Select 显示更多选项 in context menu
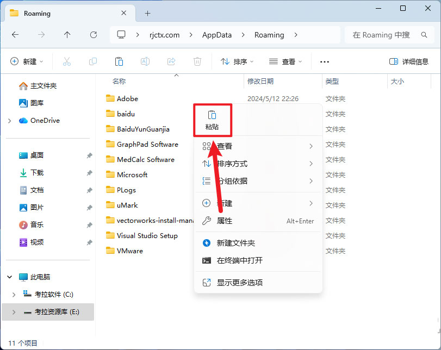This screenshot has height=350, width=441. [x=258, y=283]
